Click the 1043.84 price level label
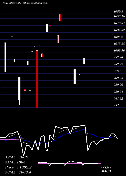The width and height of the screenshot is (126, 176). coord(119,23)
